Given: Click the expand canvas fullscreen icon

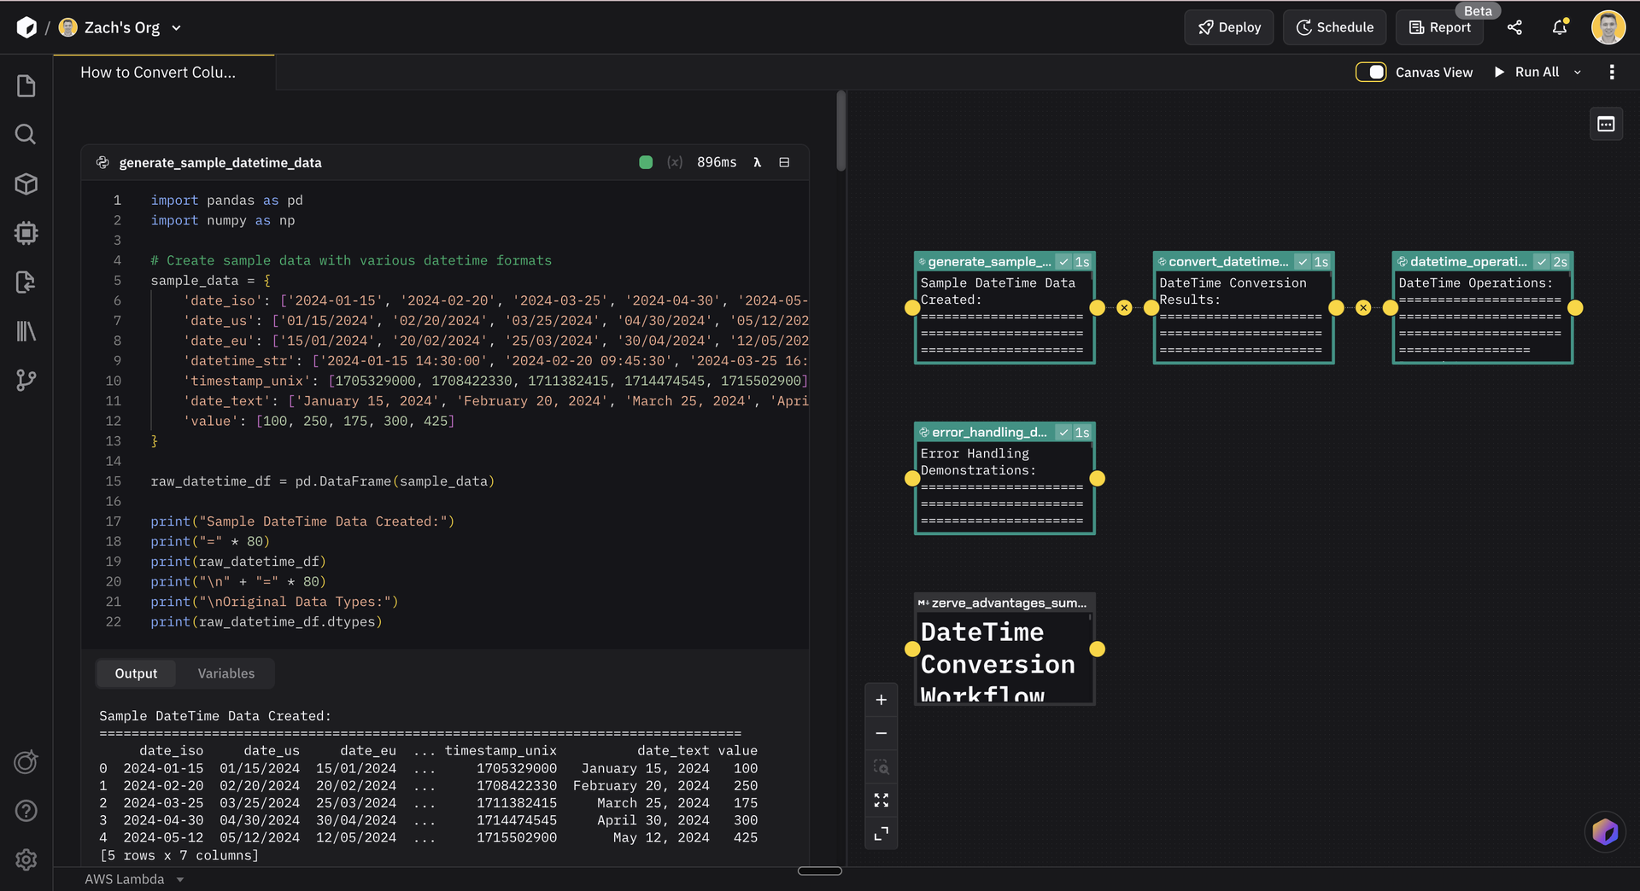Looking at the screenshot, I should (881, 833).
